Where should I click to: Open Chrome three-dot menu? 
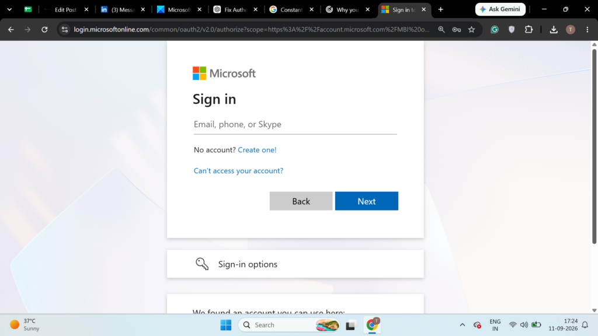tap(587, 29)
